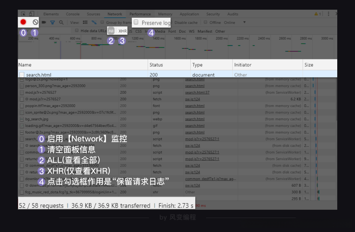355x232 pixels.
Task: Open network search with the magnifier icon
Action: 61,23
